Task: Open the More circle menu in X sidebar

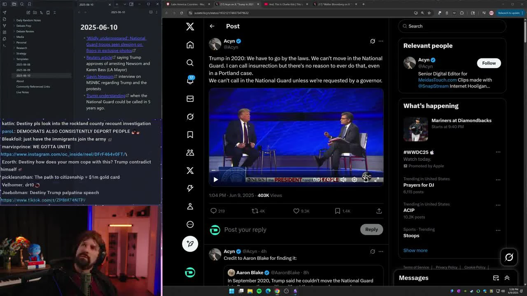Action: click(190, 224)
